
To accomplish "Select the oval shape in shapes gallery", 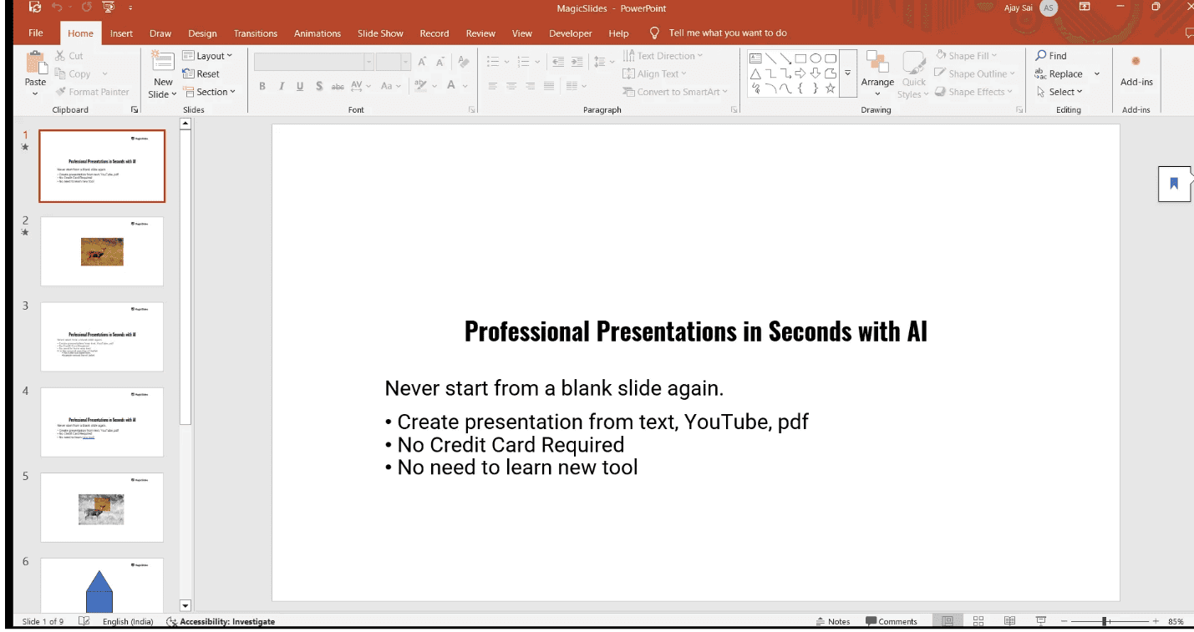I will point(815,58).
